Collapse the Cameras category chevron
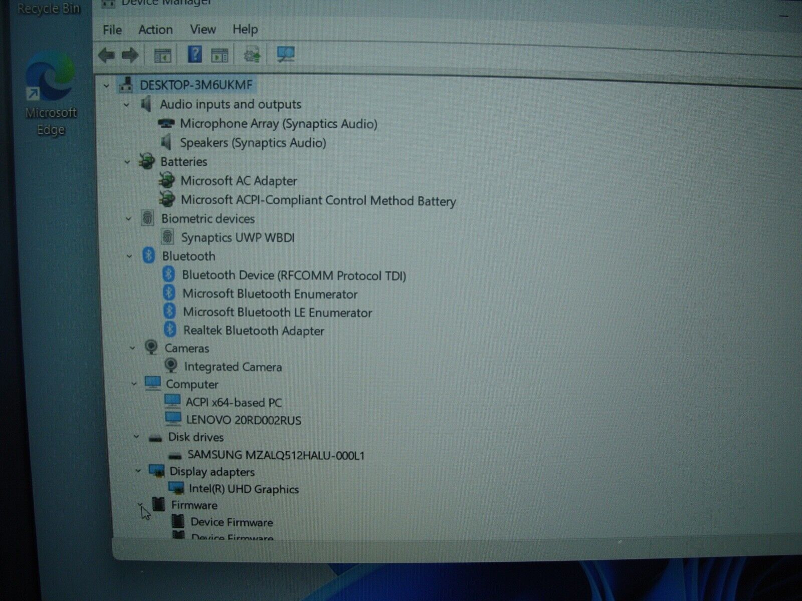The image size is (802, 601). click(x=132, y=348)
